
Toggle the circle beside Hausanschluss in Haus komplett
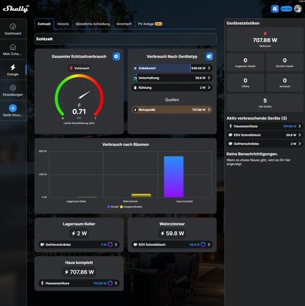pyautogui.click(x=110, y=283)
